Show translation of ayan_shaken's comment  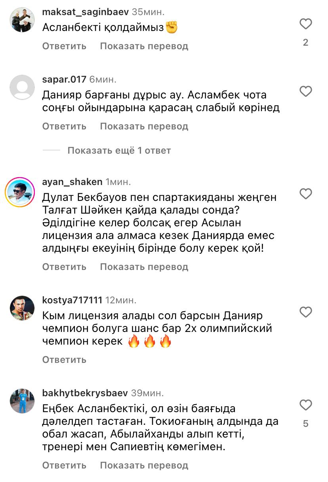point(144,267)
